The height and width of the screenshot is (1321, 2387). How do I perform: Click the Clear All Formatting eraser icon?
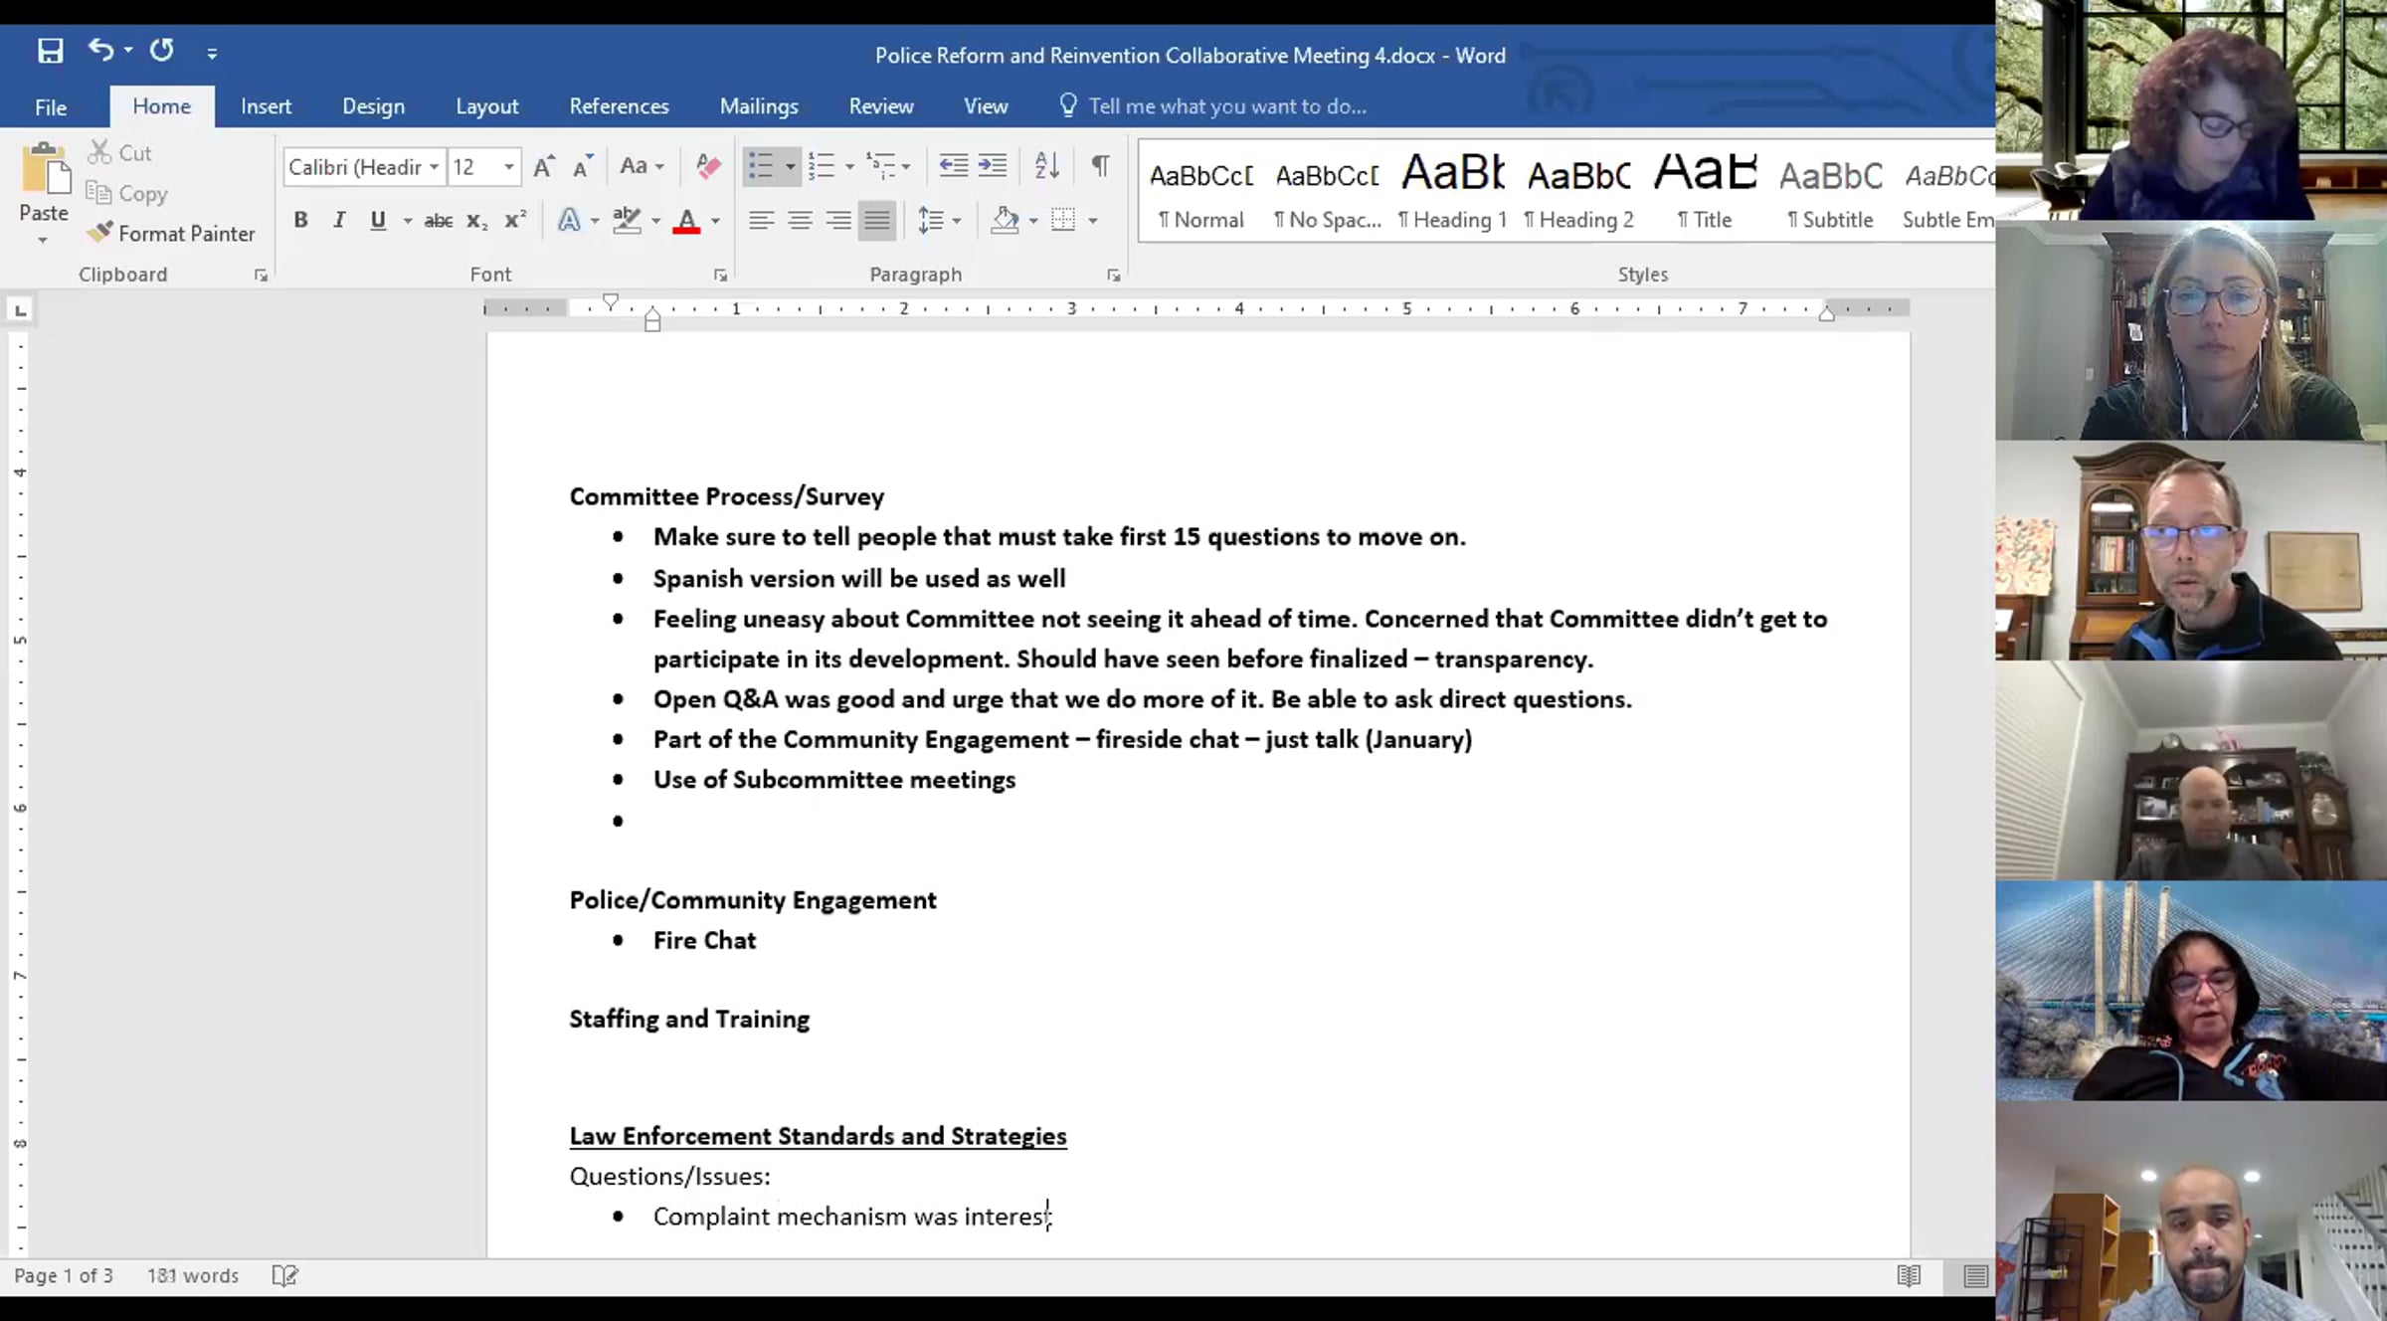click(708, 165)
